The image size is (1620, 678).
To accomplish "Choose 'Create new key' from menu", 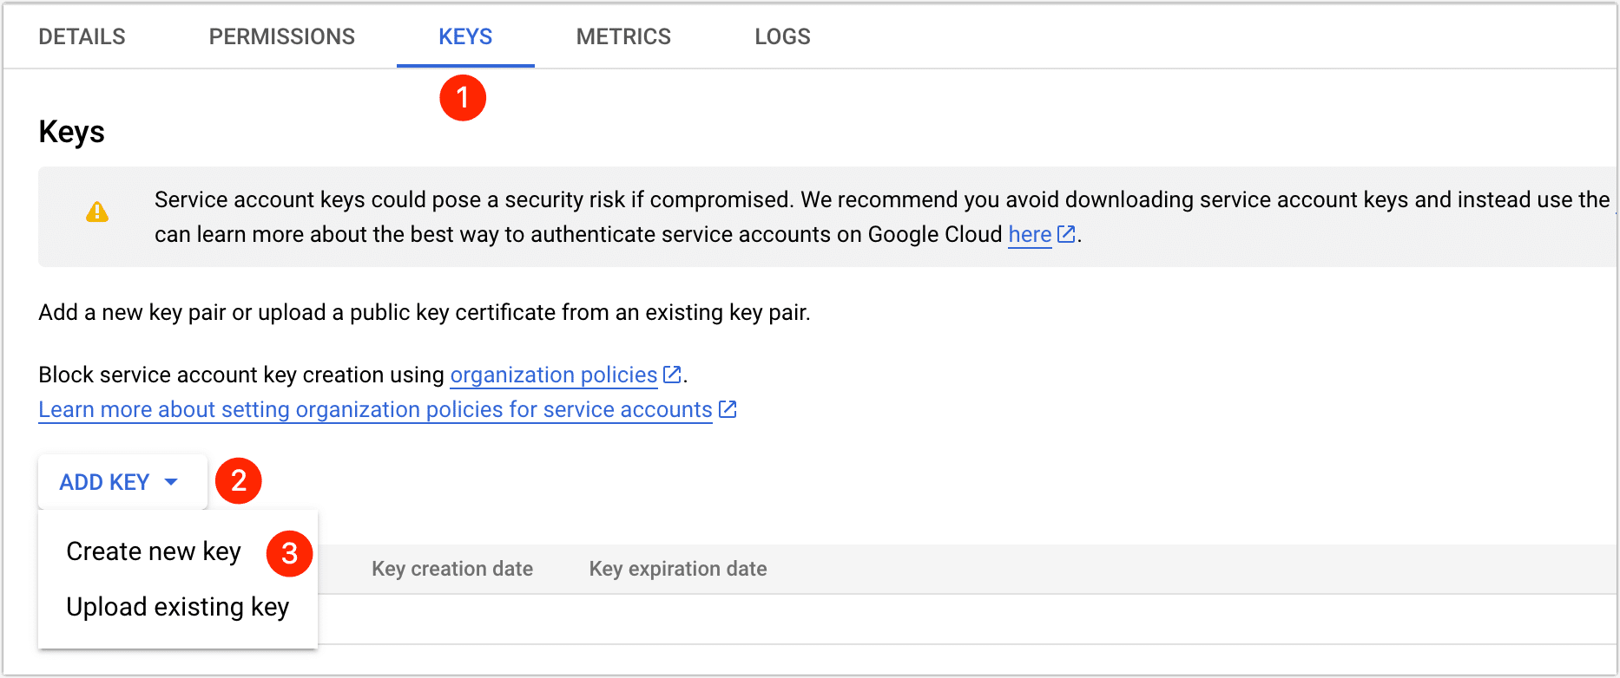I will (x=154, y=551).
